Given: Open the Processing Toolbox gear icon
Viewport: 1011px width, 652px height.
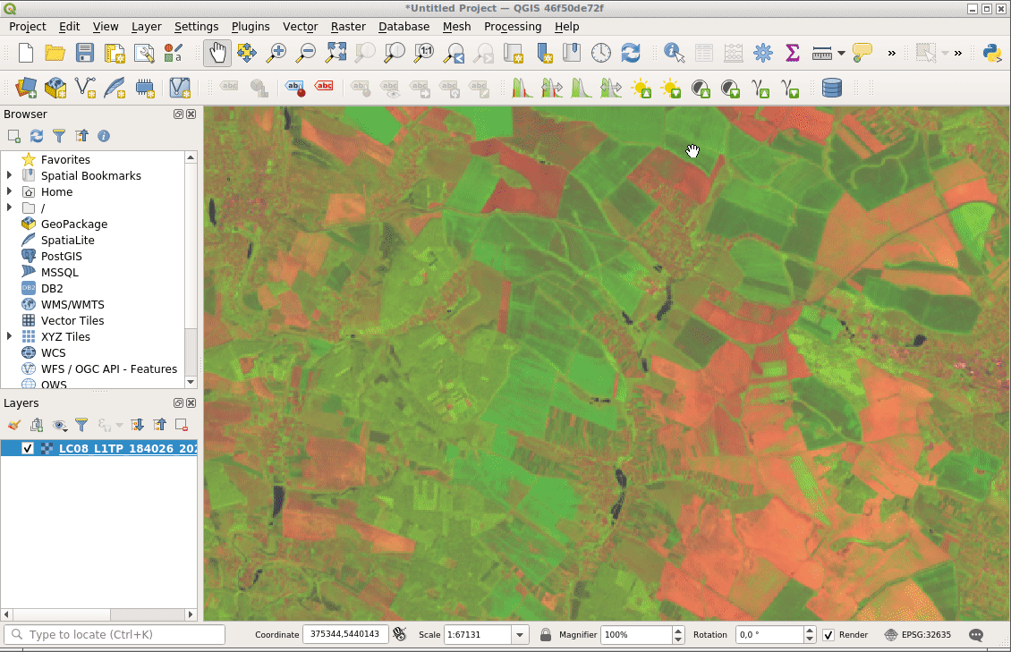Looking at the screenshot, I should click(x=762, y=53).
